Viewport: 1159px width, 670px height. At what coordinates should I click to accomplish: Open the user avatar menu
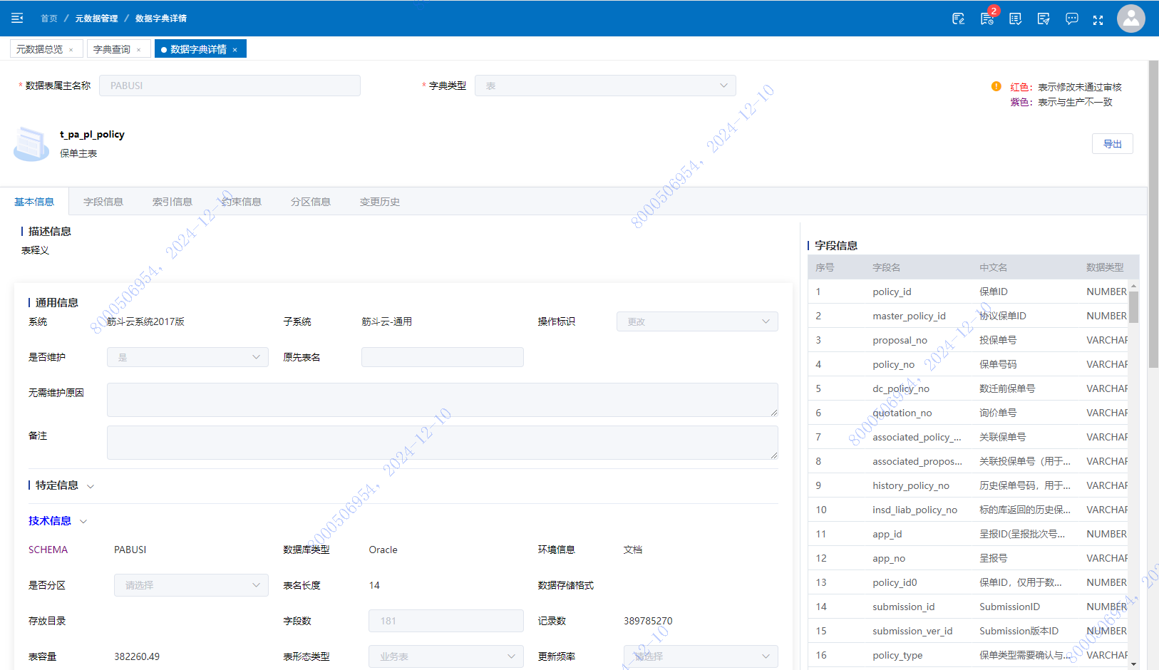click(x=1130, y=19)
